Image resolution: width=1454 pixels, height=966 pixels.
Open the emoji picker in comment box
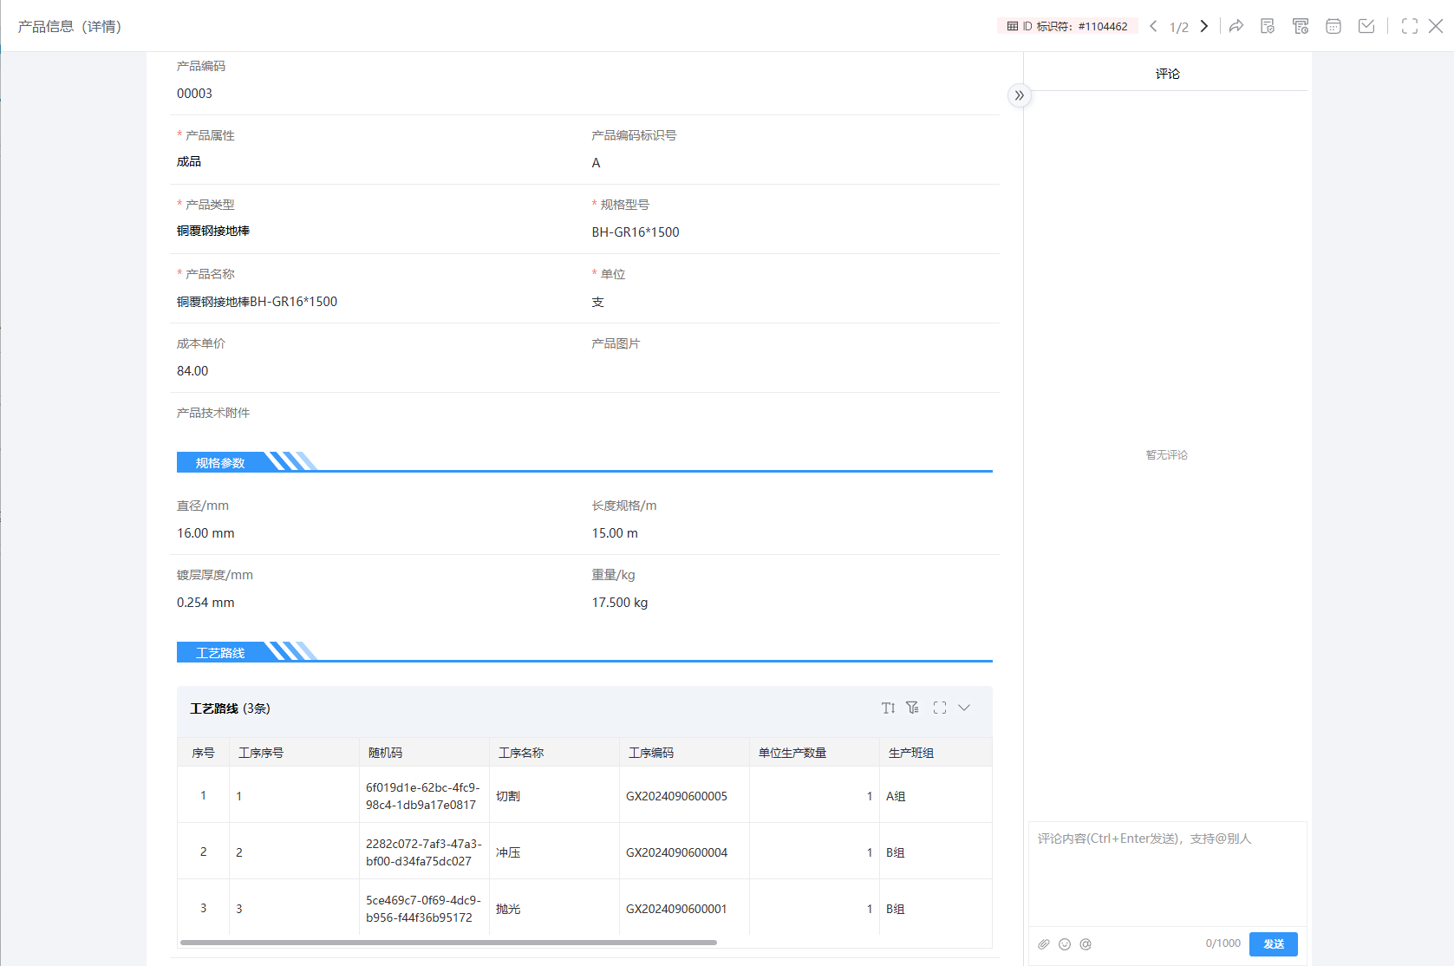click(1065, 944)
